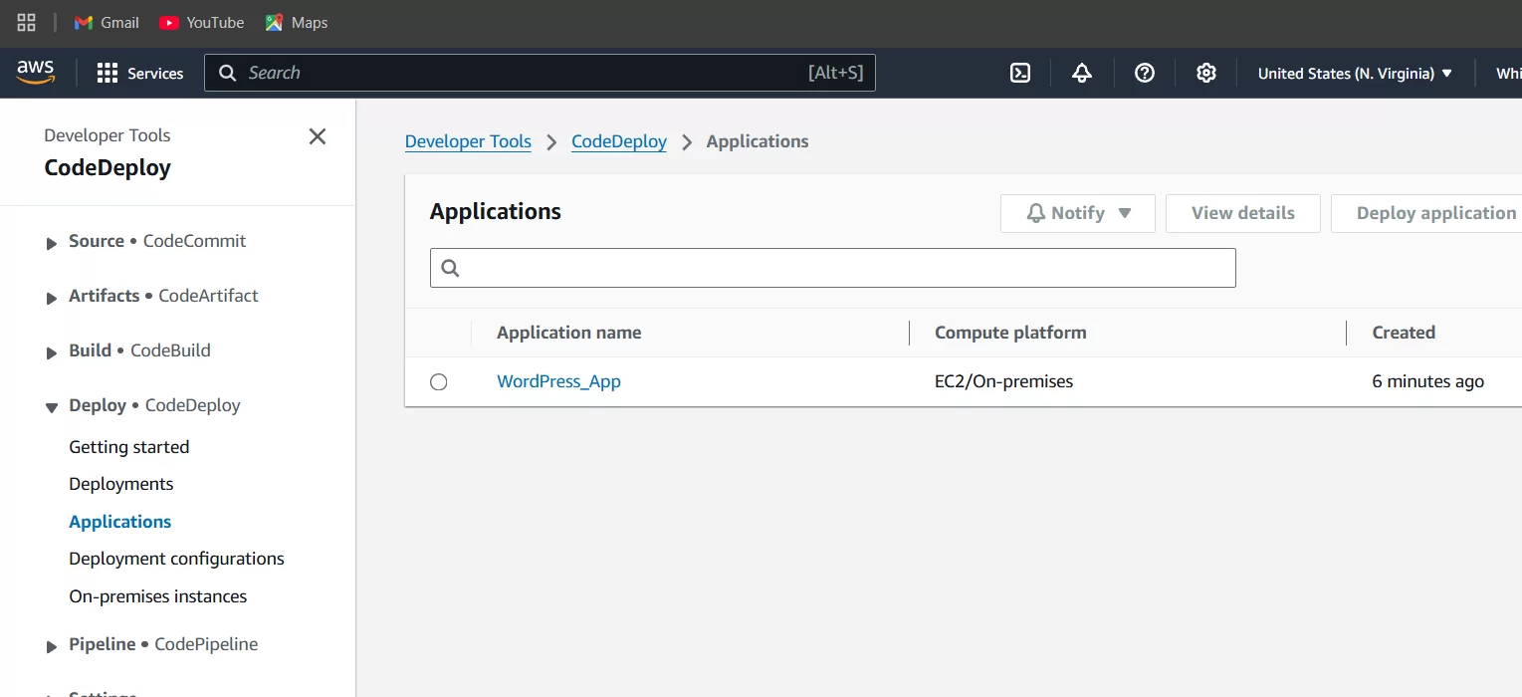Image resolution: width=1522 pixels, height=697 pixels.
Task: Open Getting started in sidebar
Action: [x=129, y=447]
